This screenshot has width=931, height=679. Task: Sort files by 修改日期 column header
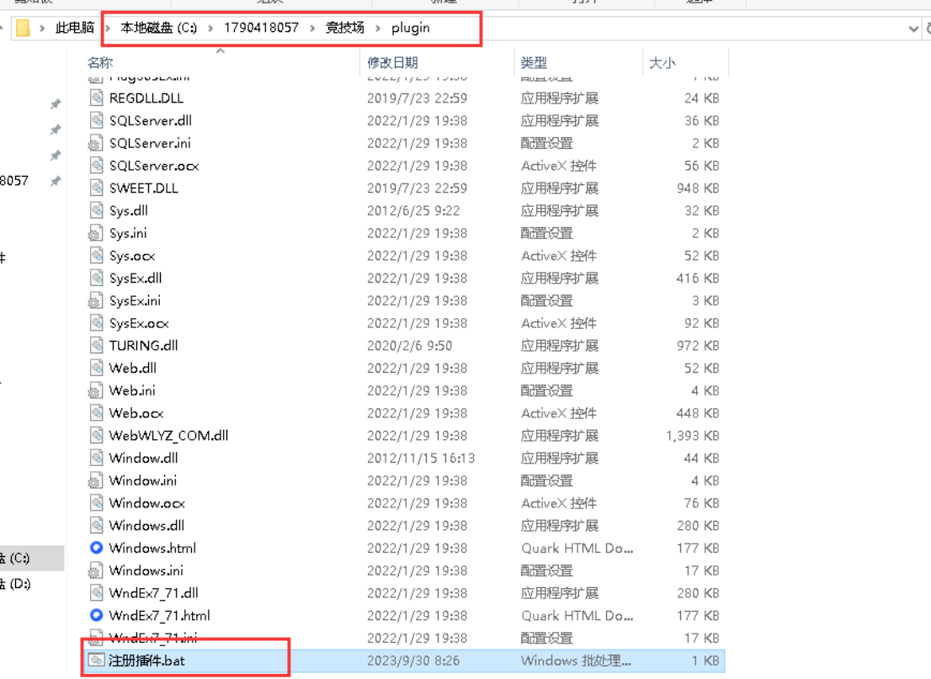tap(392, 62)
